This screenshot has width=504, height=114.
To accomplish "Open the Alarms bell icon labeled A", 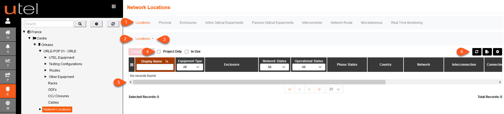I will [x=8, y=48].
